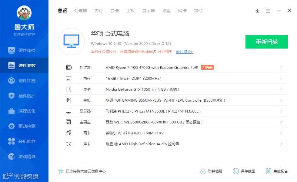Minimize the 鲁大师 window
Viewport: 297px width, 182px height.
(x=279, y=11)
